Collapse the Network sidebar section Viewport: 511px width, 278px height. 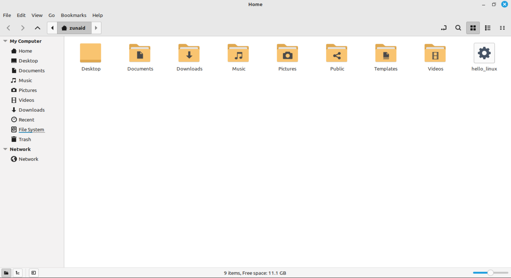5,149
